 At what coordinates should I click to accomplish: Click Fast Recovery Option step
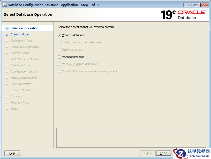pos(24,59)
